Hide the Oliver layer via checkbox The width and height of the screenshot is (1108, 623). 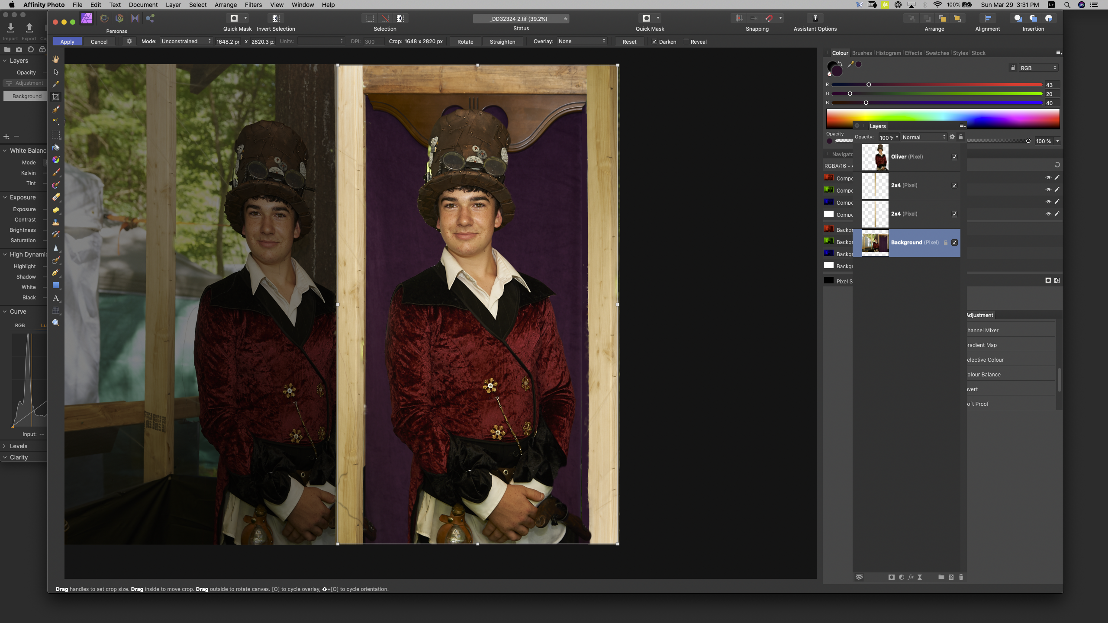tap(954, 157)
